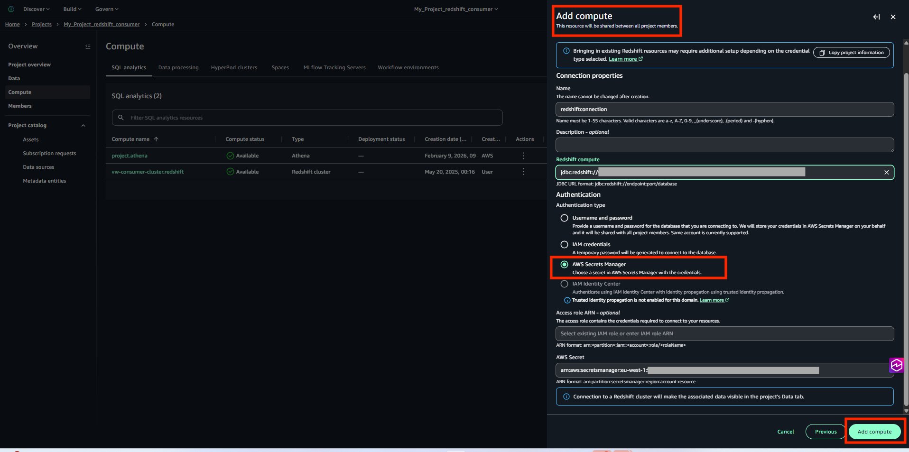909x452 pixels.
Task: Click Available status icon for Redshift cluster
Action: click(230, 172)
